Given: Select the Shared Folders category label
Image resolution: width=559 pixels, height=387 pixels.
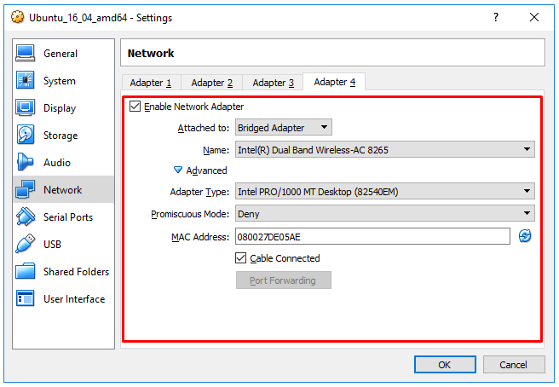Looking at the screenshot, I should tap(77, 272).
